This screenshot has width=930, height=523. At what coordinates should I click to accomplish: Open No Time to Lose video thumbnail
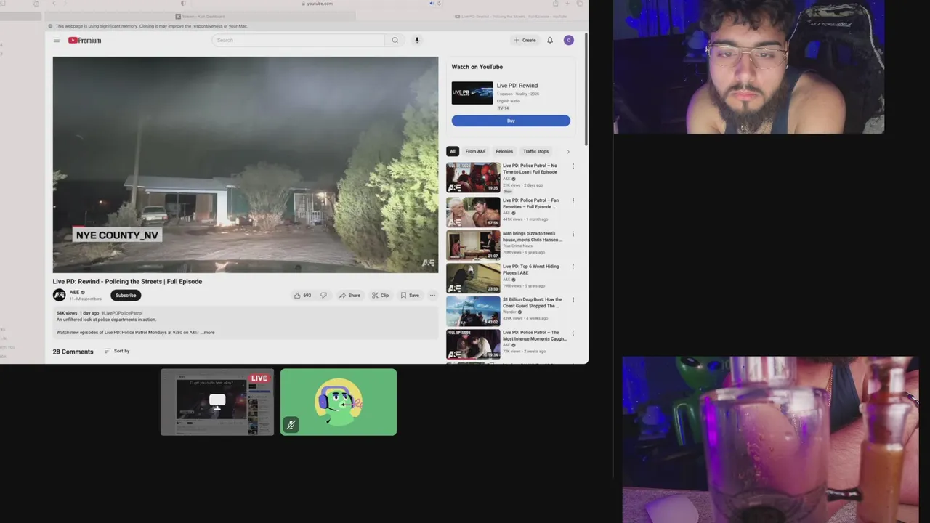coord(473,178)
